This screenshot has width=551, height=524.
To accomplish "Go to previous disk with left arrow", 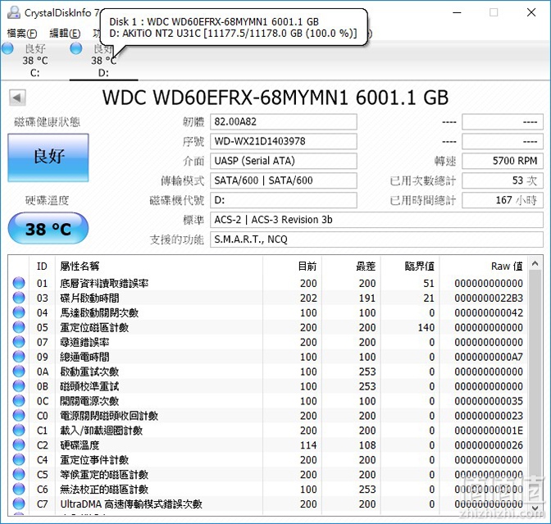I will (x=17, y=98).
